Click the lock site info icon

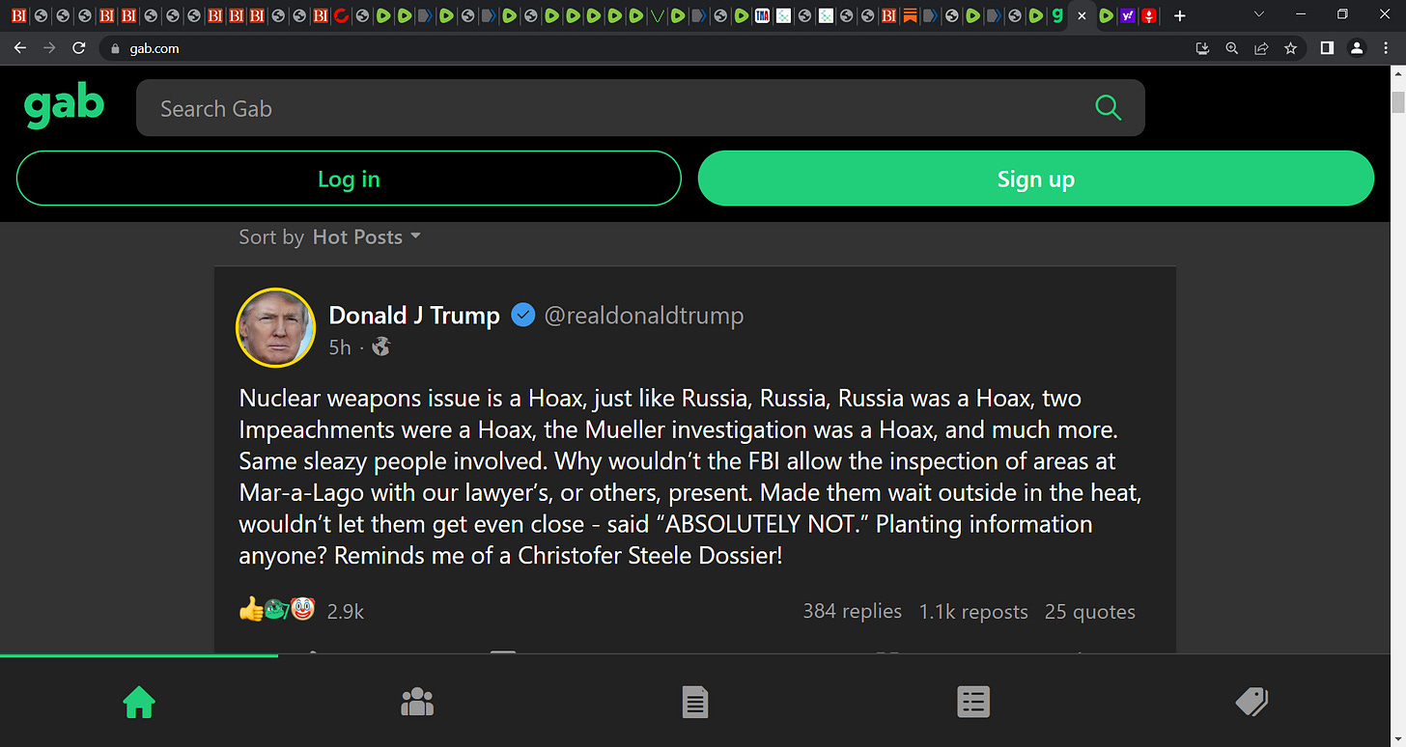point(115,48)
